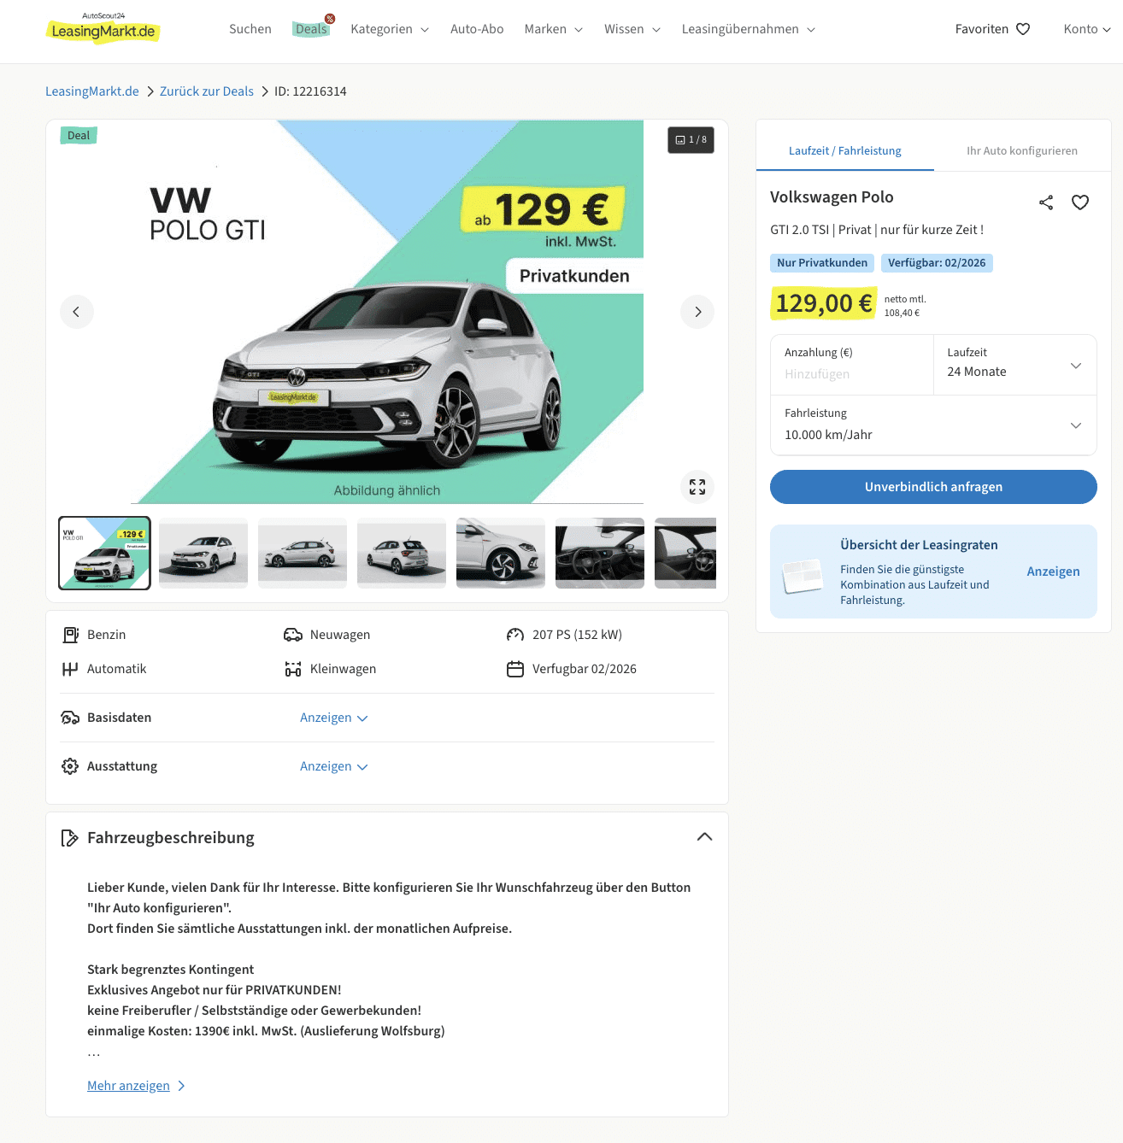Show previous car image with left arrow
1123x1143 pixels.
point(77,312)
